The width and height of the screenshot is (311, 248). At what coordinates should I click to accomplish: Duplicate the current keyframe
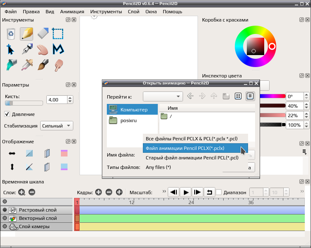click(119, 192)
